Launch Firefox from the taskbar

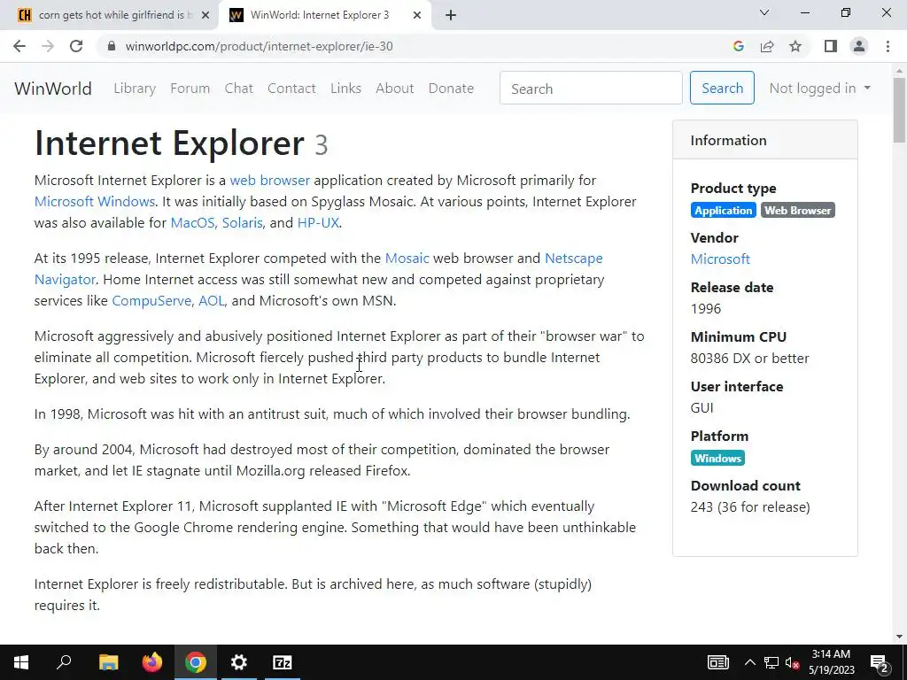click(152, 662)
